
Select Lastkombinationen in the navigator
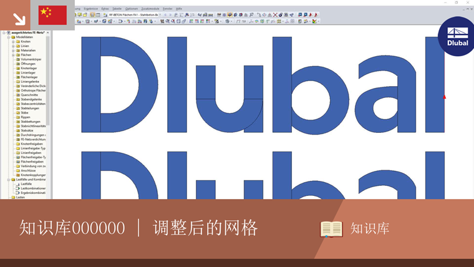click(x=33, y=188)
